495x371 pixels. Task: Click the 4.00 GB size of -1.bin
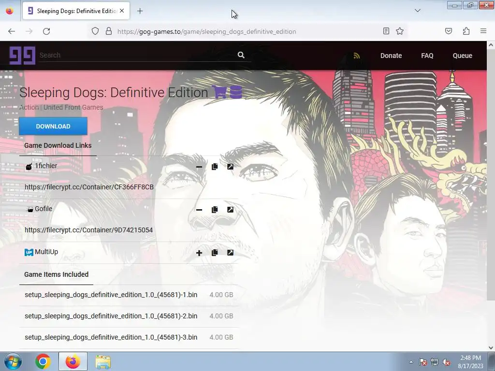pos(221,295)
